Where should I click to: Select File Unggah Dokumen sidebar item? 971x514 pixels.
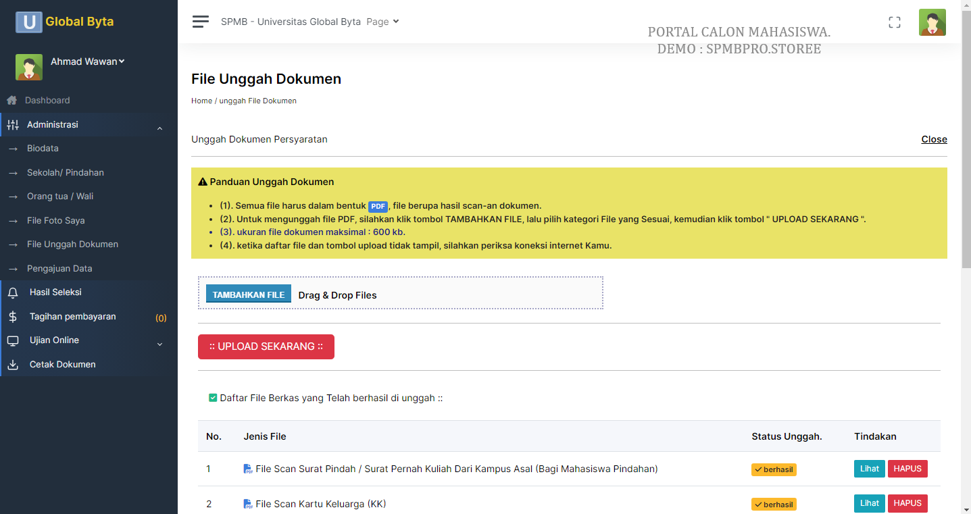pos(72,245)
